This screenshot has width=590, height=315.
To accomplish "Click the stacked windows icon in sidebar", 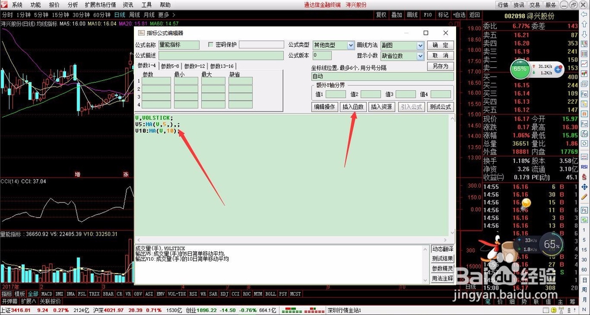I will pyautogui.click(x=584, y=84).
